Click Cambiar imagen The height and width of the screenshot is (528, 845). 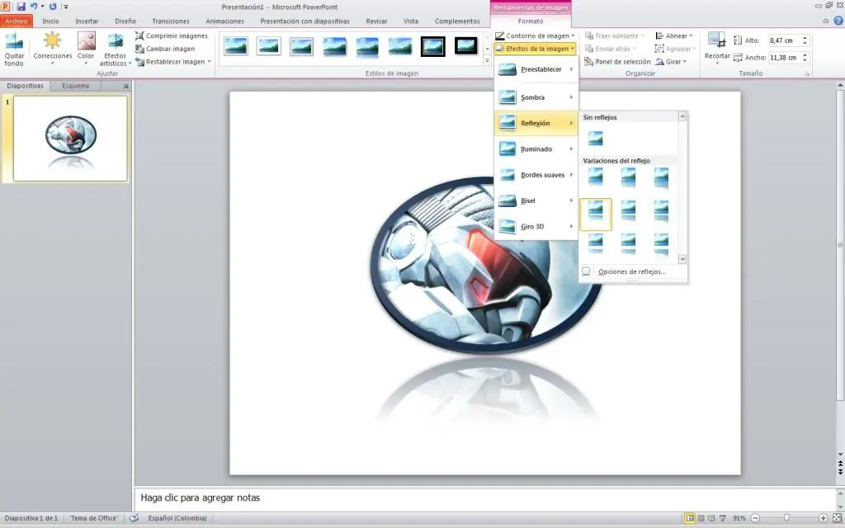(x=165, y=49)
